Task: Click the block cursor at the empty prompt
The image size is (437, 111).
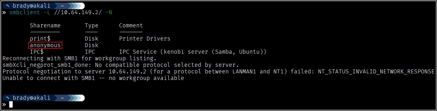Action: [x=11, y=104]
